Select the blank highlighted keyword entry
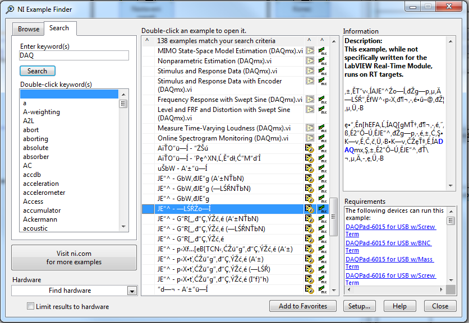This screenshot has width=469, height=323. click(70, 94)
